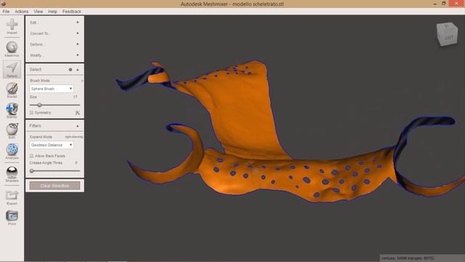Open the Export tool
Viewport: 465px width, 262px height.
[12, 197]
